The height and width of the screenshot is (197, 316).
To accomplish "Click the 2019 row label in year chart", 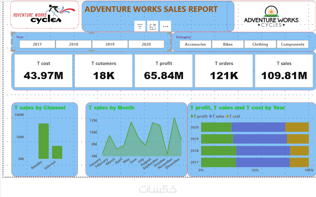I will point(195,139).
